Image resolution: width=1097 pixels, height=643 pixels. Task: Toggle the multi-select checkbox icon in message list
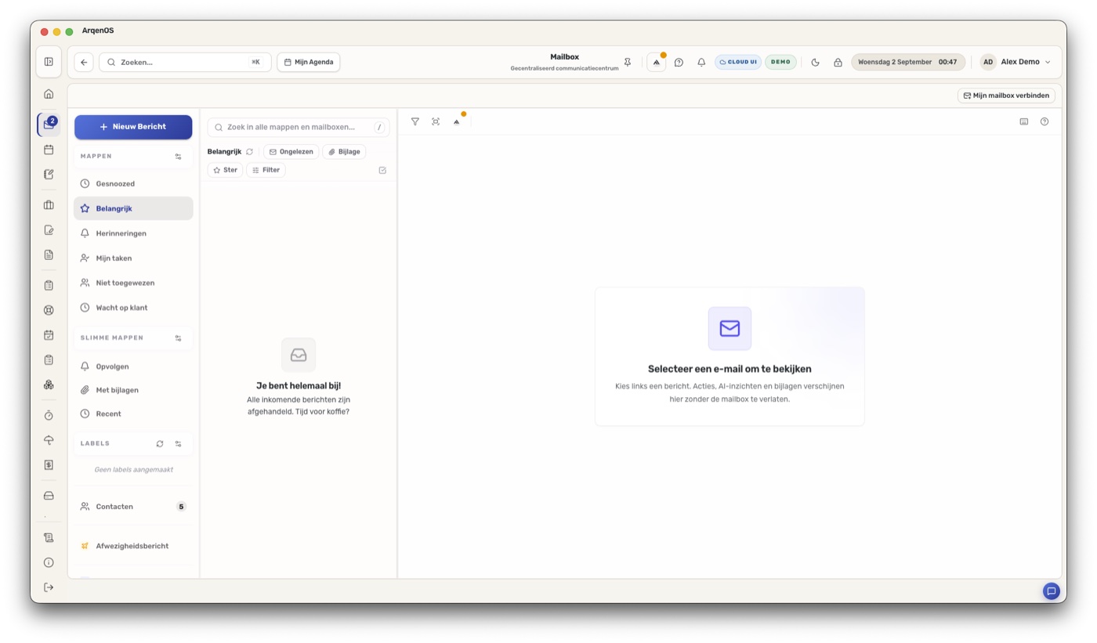(x=382, y=170)
